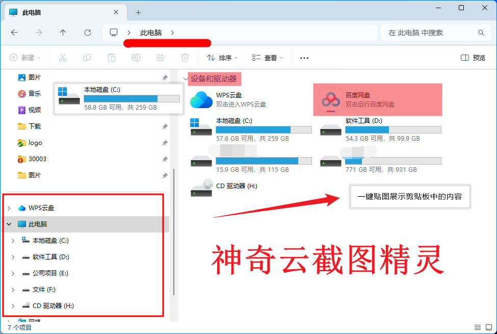Image resolution: width=497 pixels, height=334 pixels.
Task: Open the 排序 sort dropdown
Action: click(222, 58)
